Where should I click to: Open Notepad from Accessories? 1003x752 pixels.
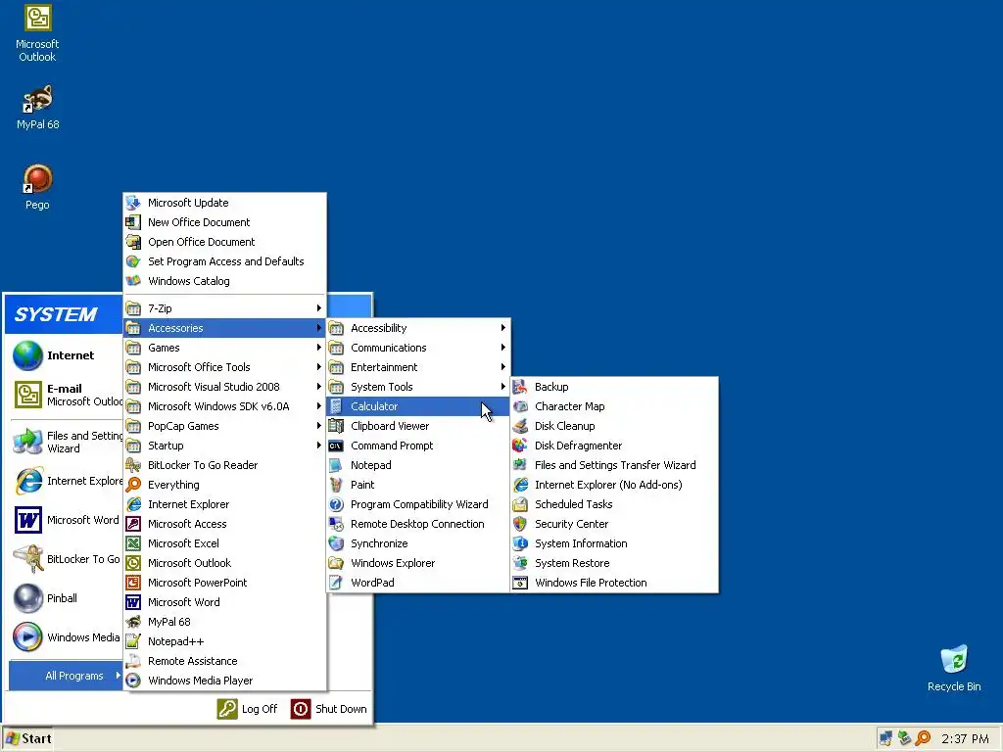click(x=417, y=465)
